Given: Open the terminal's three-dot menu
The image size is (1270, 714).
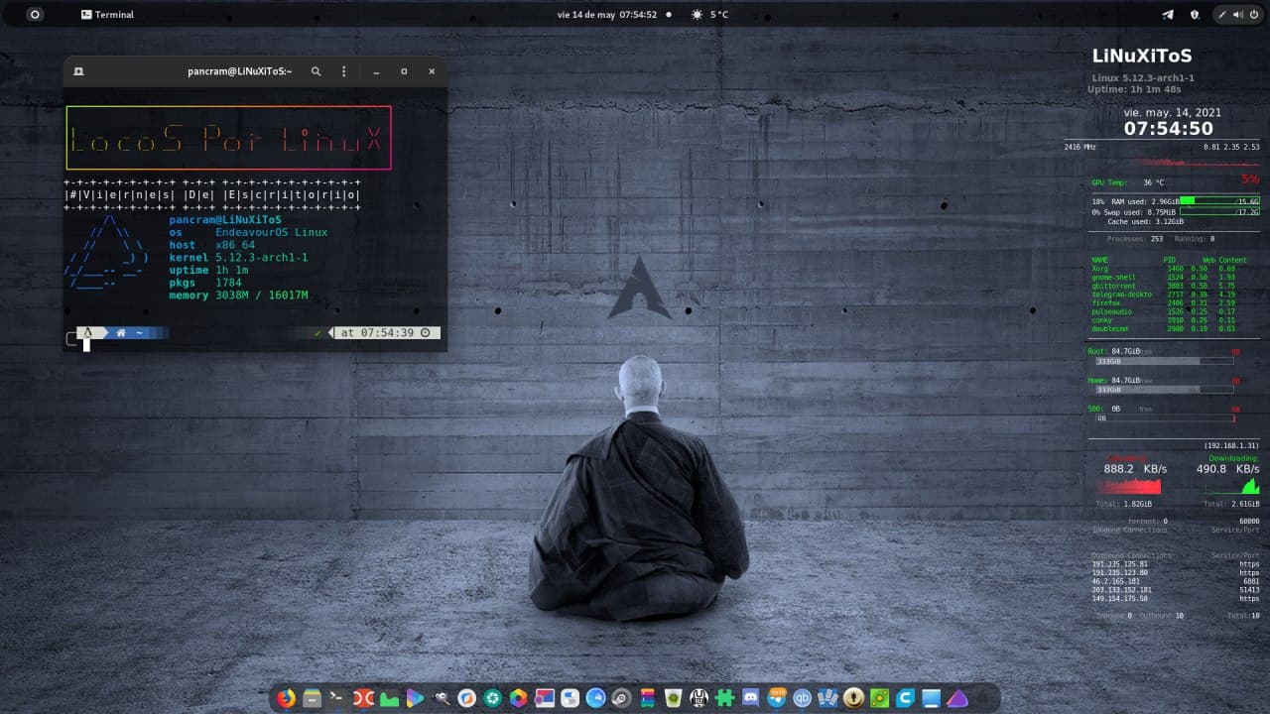Looking at the screenshot, I should 344,71.
